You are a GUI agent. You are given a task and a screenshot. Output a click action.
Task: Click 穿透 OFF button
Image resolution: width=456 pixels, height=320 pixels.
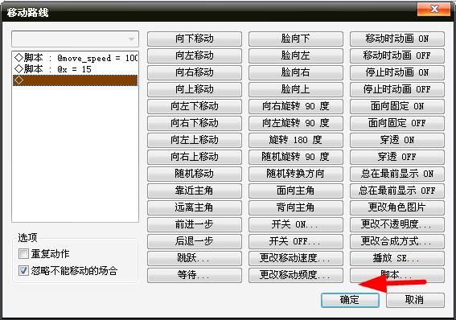click(397, 157)
